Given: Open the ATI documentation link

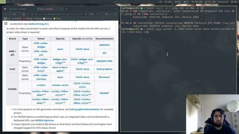Looking at the screenshot, I should pyautogui.click(x=104, y=53).
